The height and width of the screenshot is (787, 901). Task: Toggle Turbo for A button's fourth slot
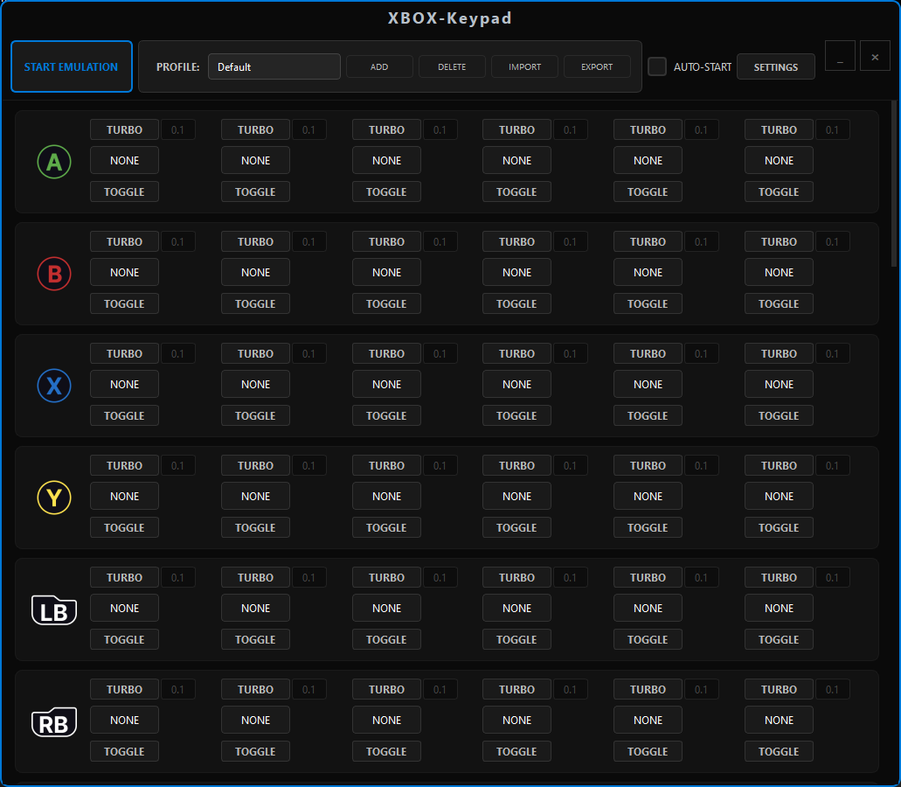coord(516,130)
